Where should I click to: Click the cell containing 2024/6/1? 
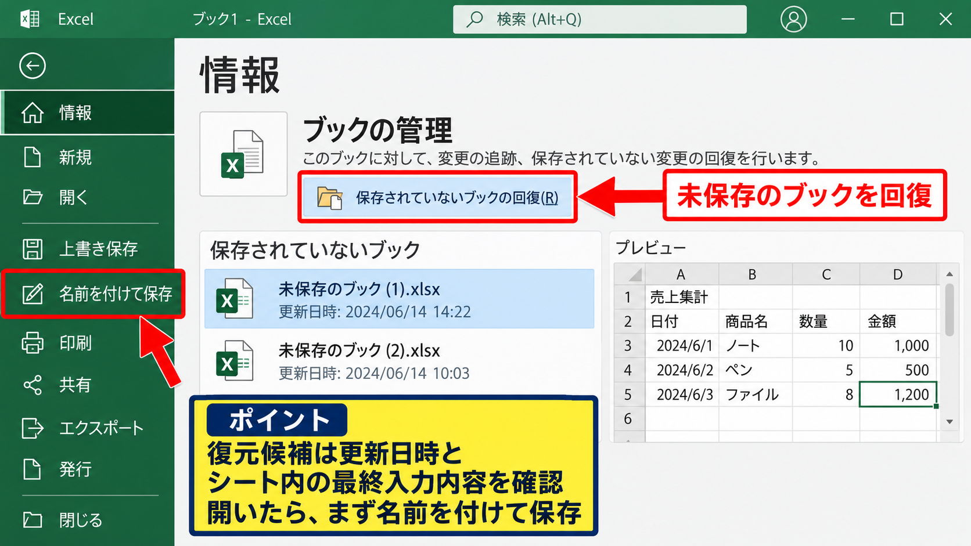click(x=682, y=346)
